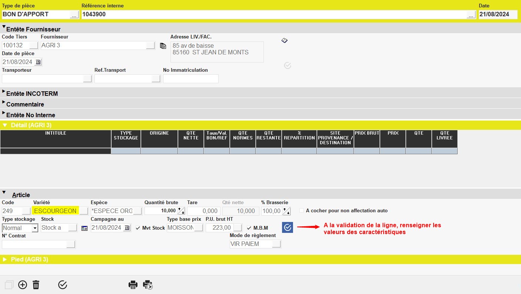
Task: Click the trash delete icon
Action: 36,285
